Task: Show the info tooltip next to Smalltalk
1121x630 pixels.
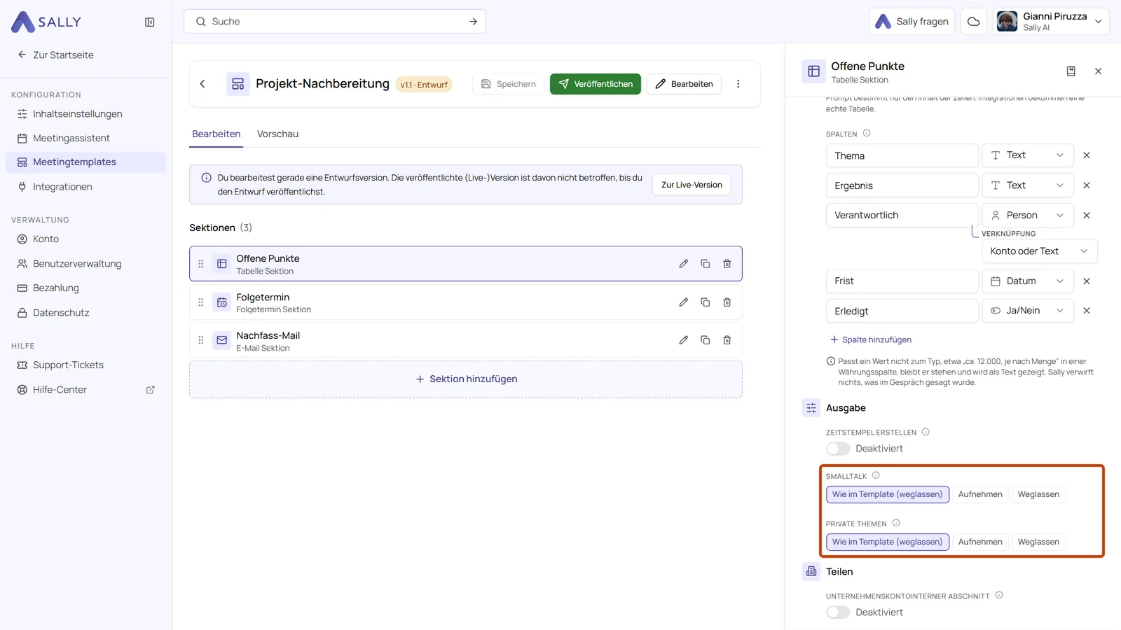Action: (876, 475)
